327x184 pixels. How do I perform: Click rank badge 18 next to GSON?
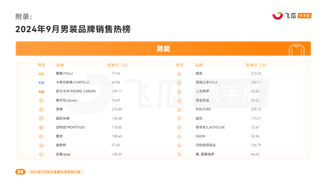point(179,137)
